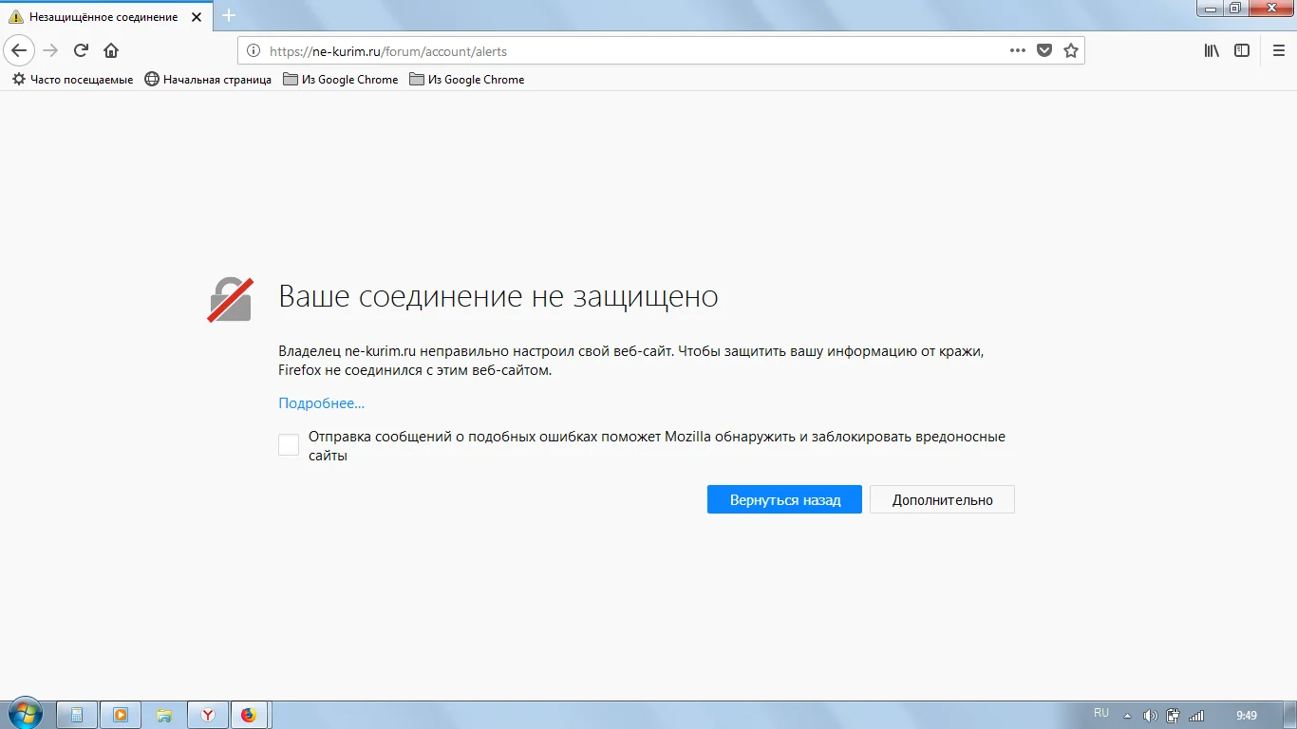Open Calculator from the taskbar
The image size is (1297, 729).
[77, 714]
